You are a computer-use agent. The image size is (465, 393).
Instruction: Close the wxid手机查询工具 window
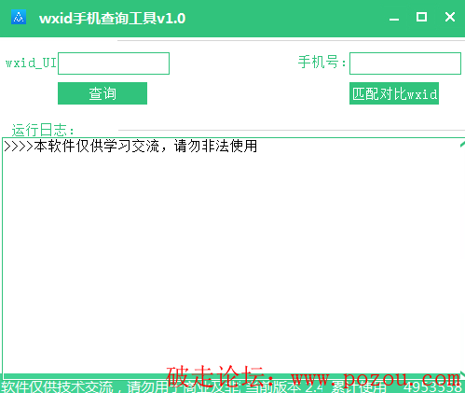click(x=450, y=17)
